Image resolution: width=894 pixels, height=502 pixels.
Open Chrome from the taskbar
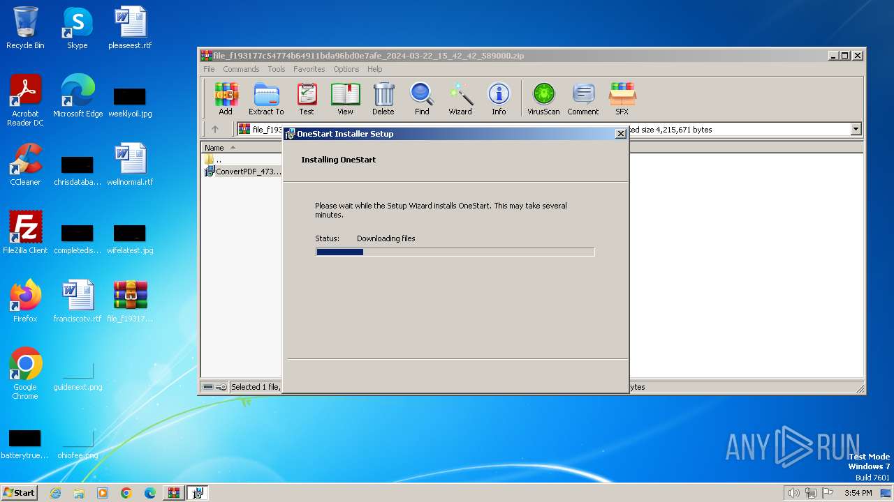click(x=126, y=493)
